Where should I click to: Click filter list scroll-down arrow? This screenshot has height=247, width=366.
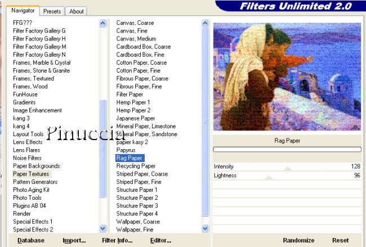pos(205,228)
